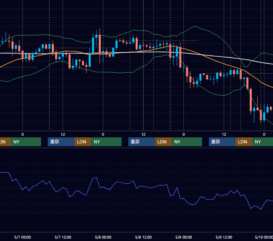Click the '0' hour label above 5/9 00:00
The width and height of the screenshot is (273, 241).
183,135
